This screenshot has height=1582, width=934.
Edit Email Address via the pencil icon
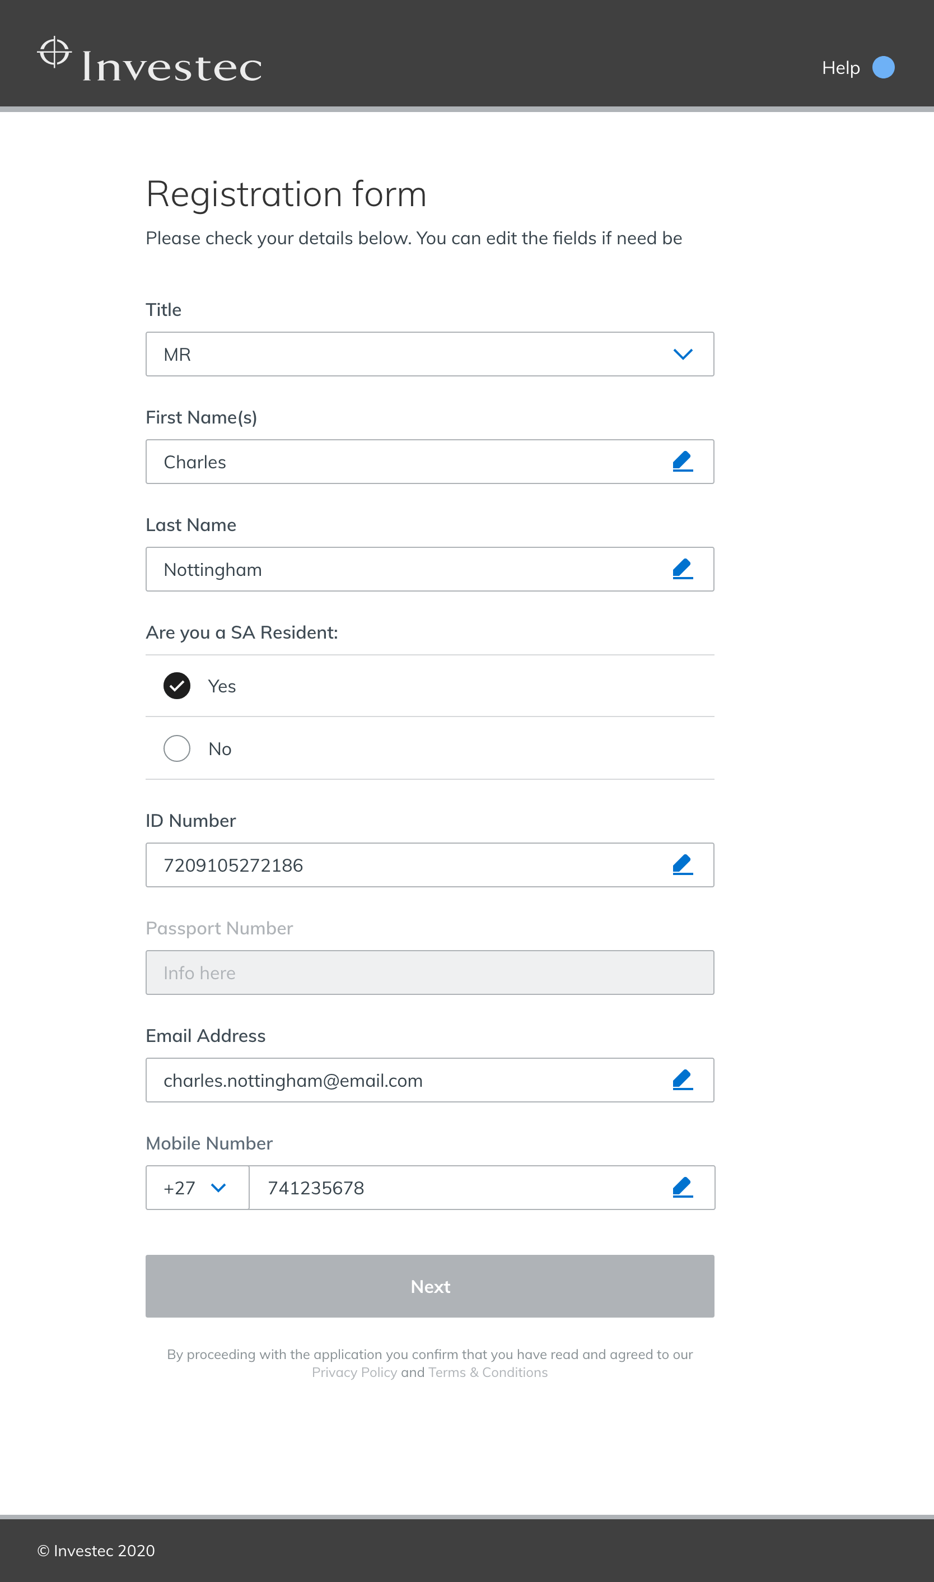click(x=682, y=1080)
